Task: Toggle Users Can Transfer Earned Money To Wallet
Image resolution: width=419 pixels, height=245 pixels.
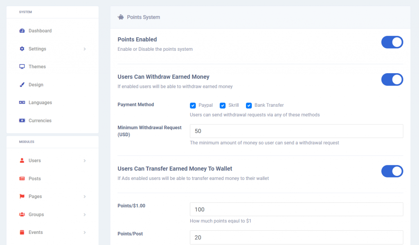Action: (x=392, y=171)
